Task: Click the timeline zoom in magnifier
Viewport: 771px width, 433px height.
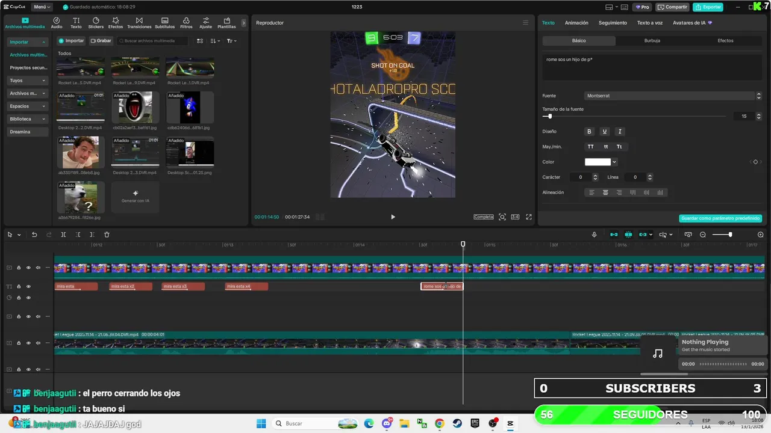Action: 760,235
